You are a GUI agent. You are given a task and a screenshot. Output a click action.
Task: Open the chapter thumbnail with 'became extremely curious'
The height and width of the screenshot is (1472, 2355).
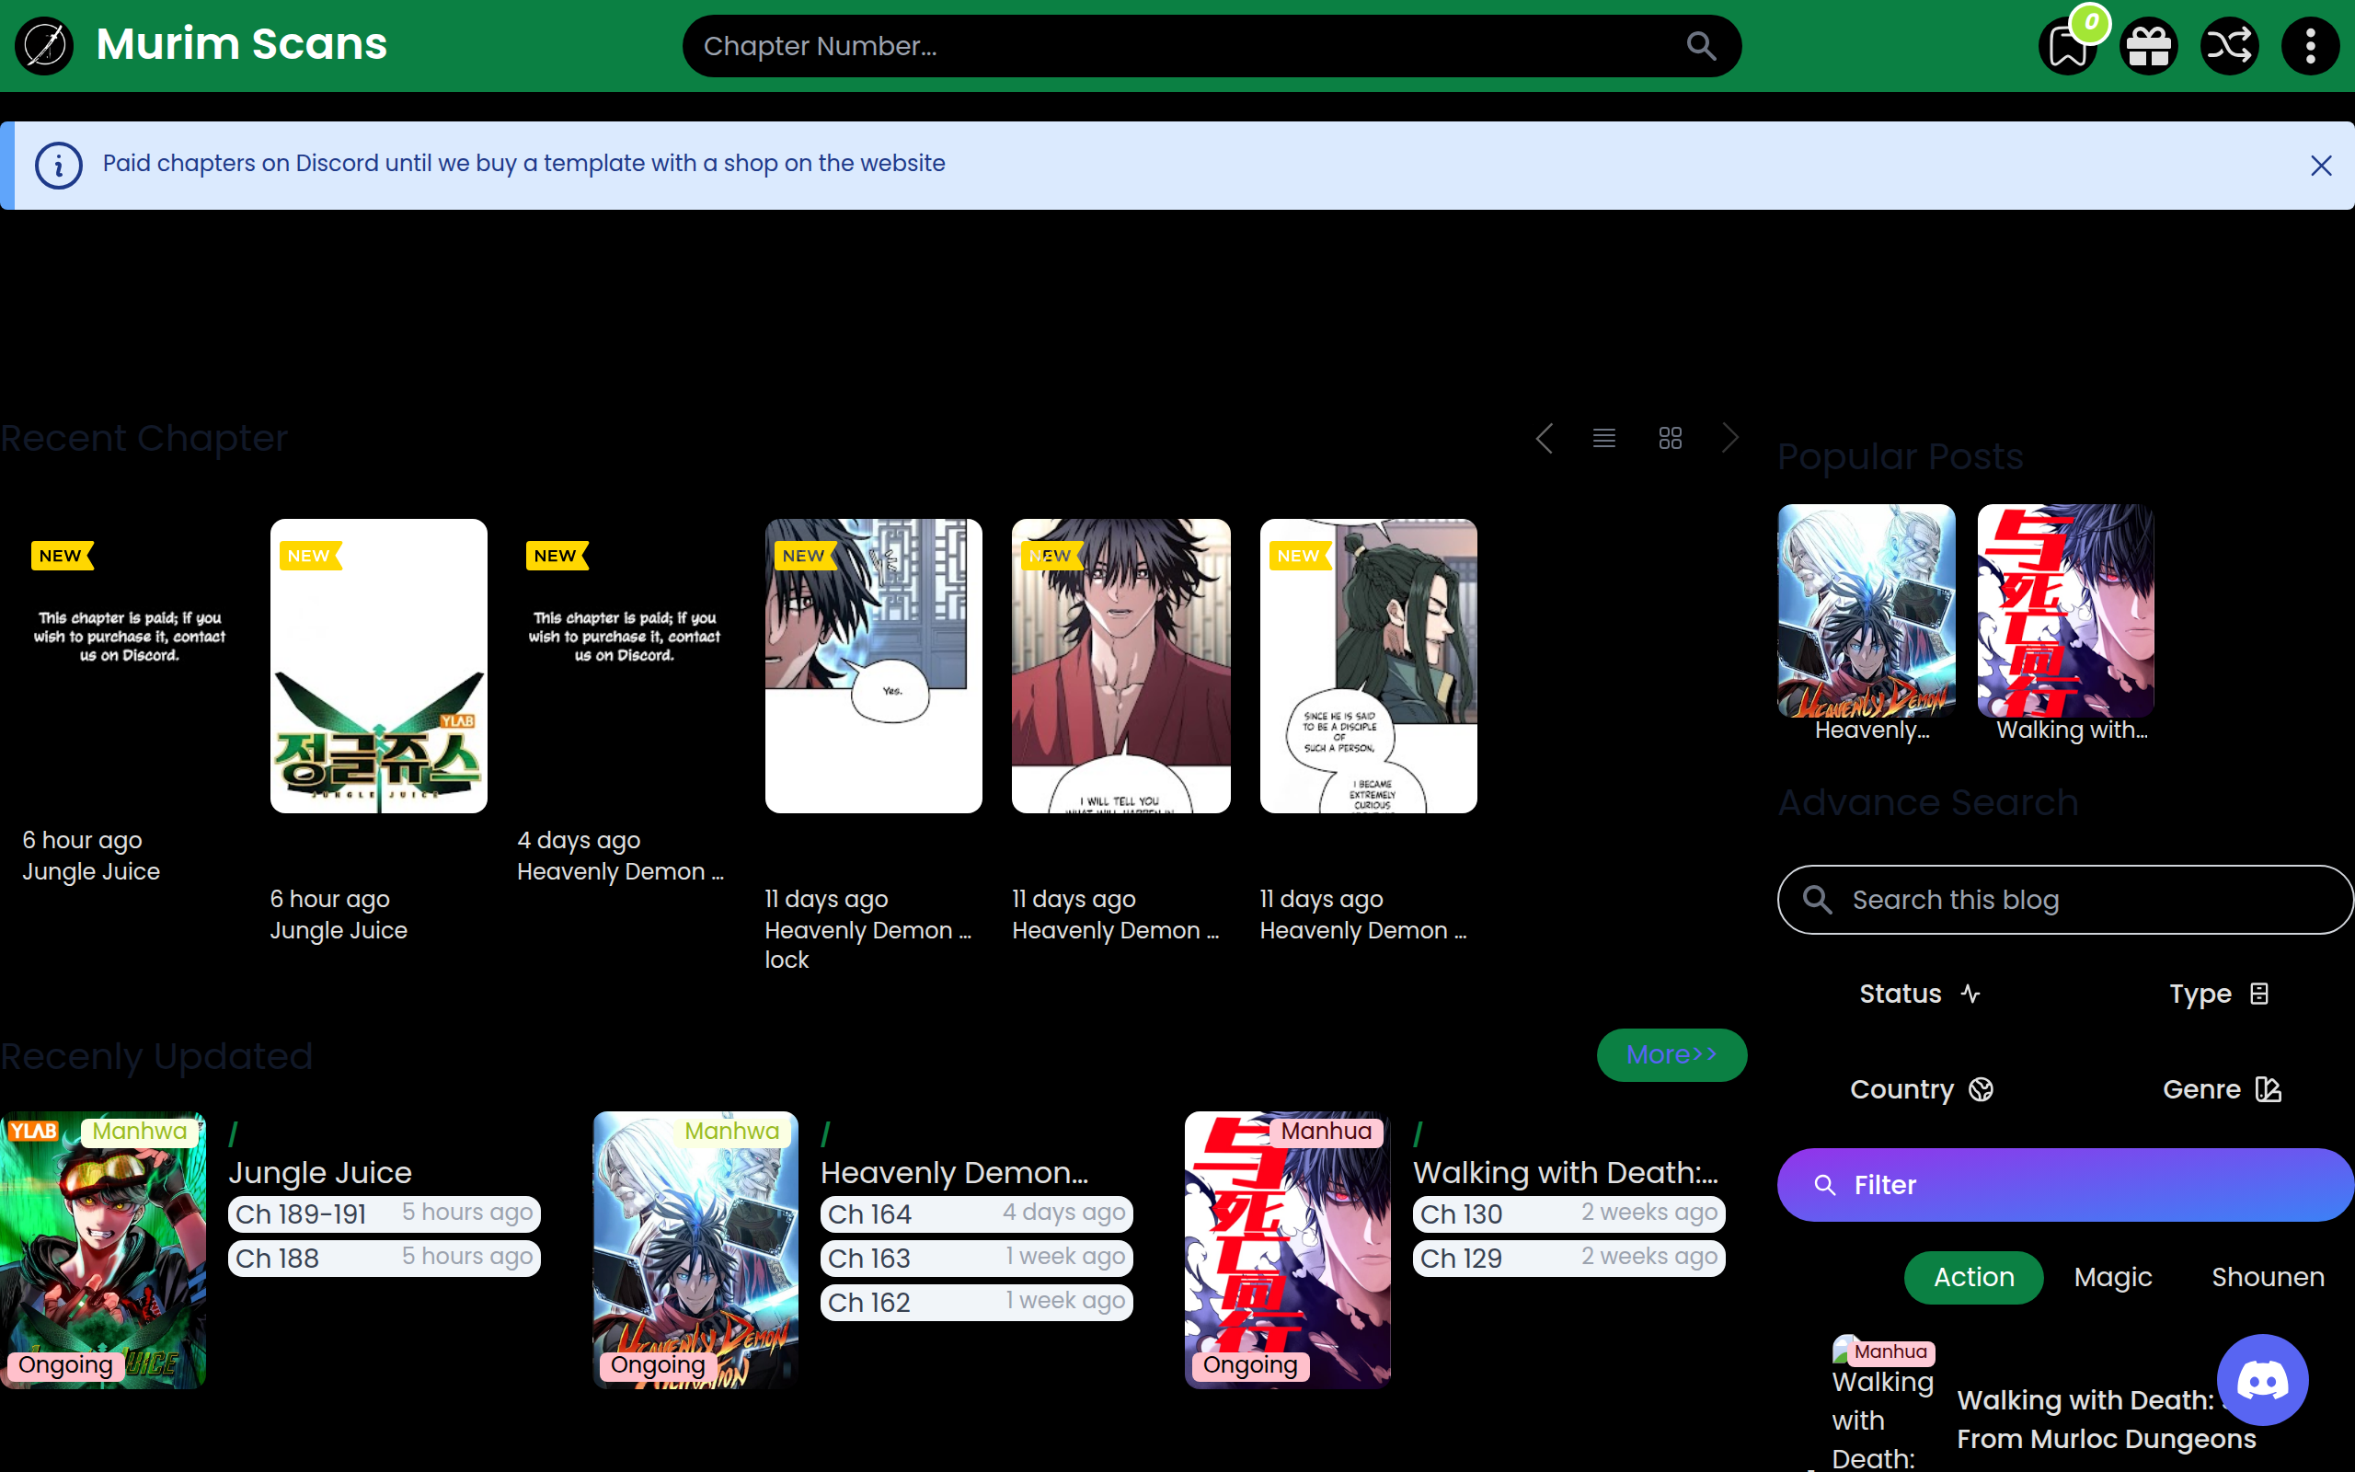coord(1368,666)
